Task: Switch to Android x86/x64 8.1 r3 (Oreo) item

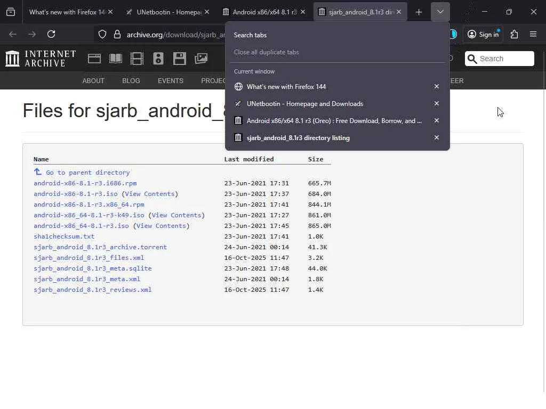Action: click(x=331, y=121)
